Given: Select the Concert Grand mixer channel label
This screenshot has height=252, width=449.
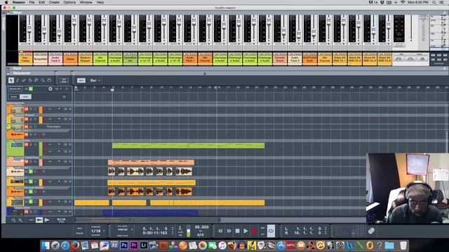Looking at the screenshot, I should (280, 59).
